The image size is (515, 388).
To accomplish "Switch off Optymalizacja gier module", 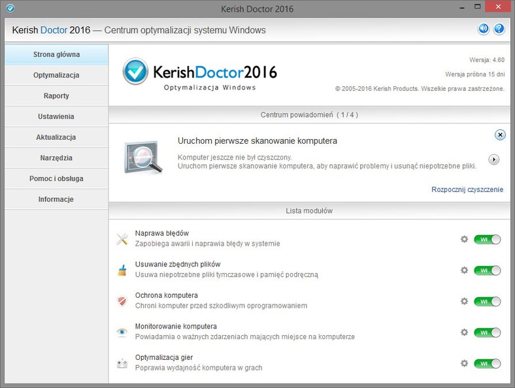I will click(487, 363).
